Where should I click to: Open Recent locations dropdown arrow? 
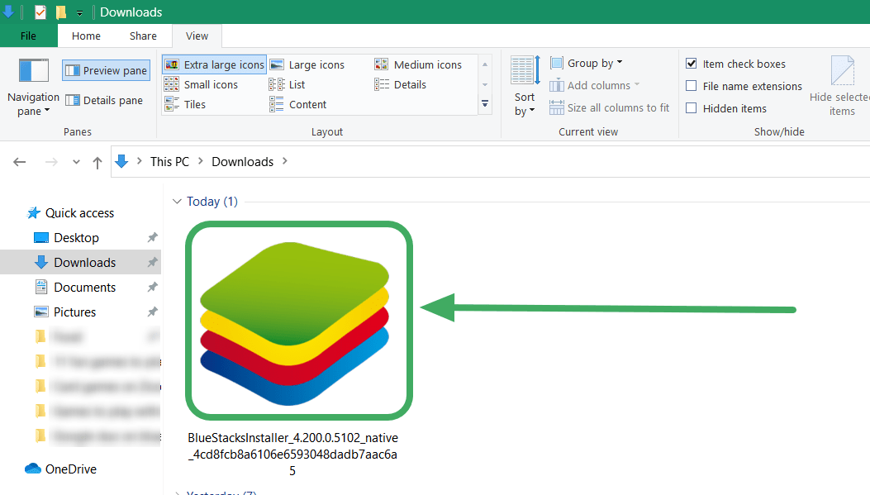(76, 162)
